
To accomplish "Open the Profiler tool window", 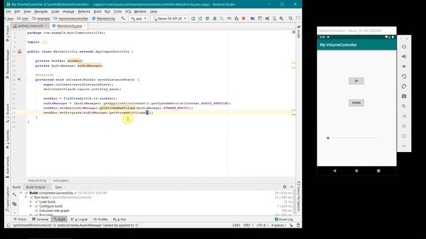I will pyautogui.click(x=101, y=219).
